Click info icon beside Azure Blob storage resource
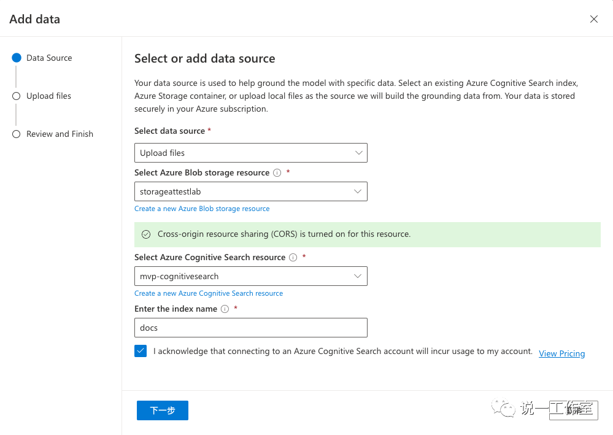613x435 pixels. click(277, 173)
